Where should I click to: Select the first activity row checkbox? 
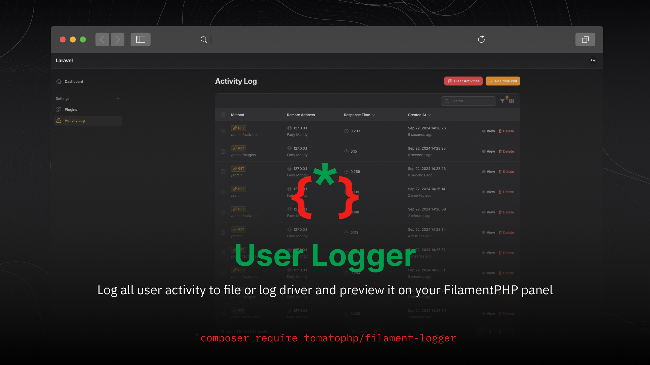(223, 131)
